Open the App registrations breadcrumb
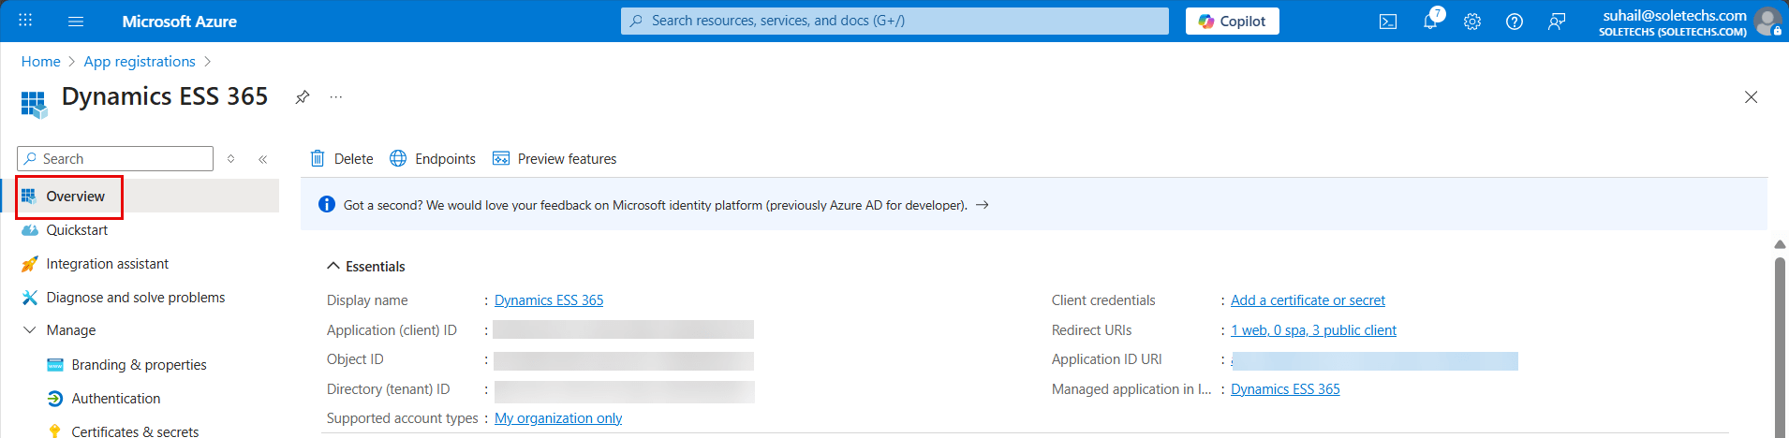 tap(140, 62)
